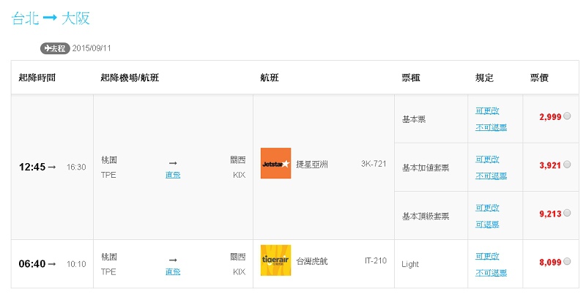Click 可更改 link for 基本加值套票
Viewport: 586px width, 308px height.
pyautogui.click(x=487, y=159)
